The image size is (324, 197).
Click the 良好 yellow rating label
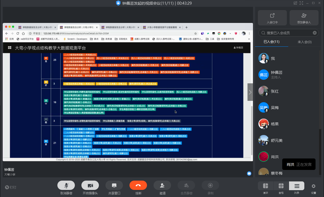point(46,84)
